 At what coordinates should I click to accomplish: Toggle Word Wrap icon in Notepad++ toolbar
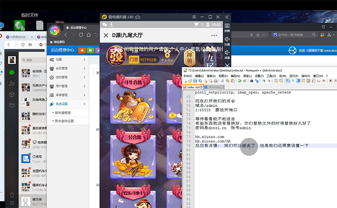pyautogui.click(x=288, y=81)
